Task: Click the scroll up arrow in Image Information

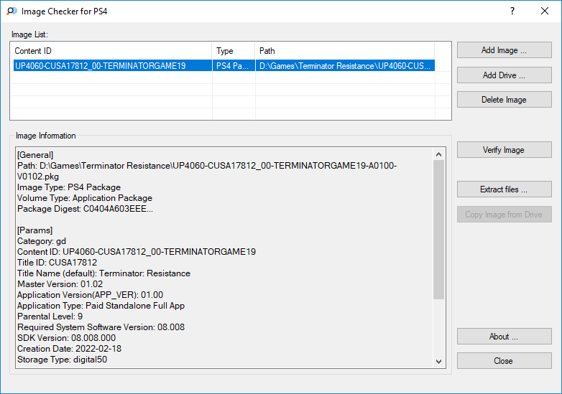Action: [438, 154]
